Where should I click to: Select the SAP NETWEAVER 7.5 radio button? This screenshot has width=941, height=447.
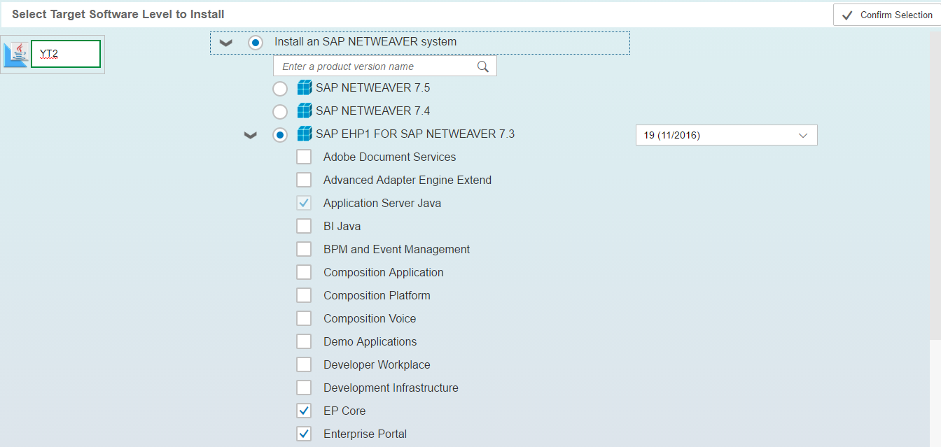(280, 89)
